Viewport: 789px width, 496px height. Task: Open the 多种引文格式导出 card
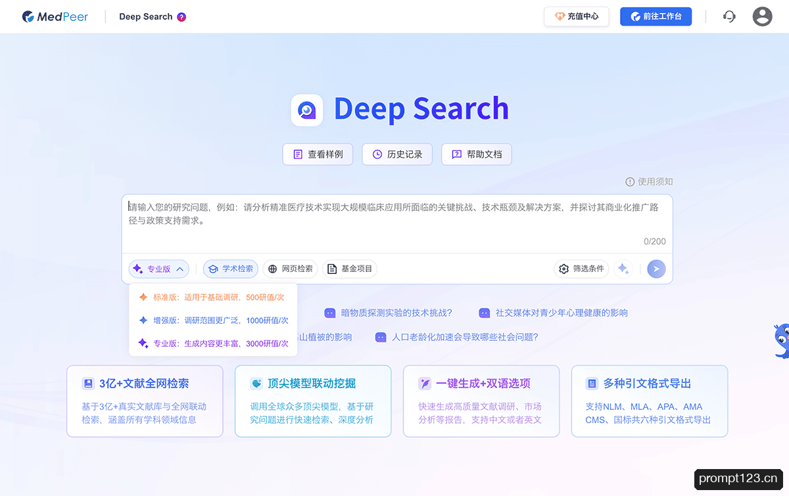tap(650, 401)
